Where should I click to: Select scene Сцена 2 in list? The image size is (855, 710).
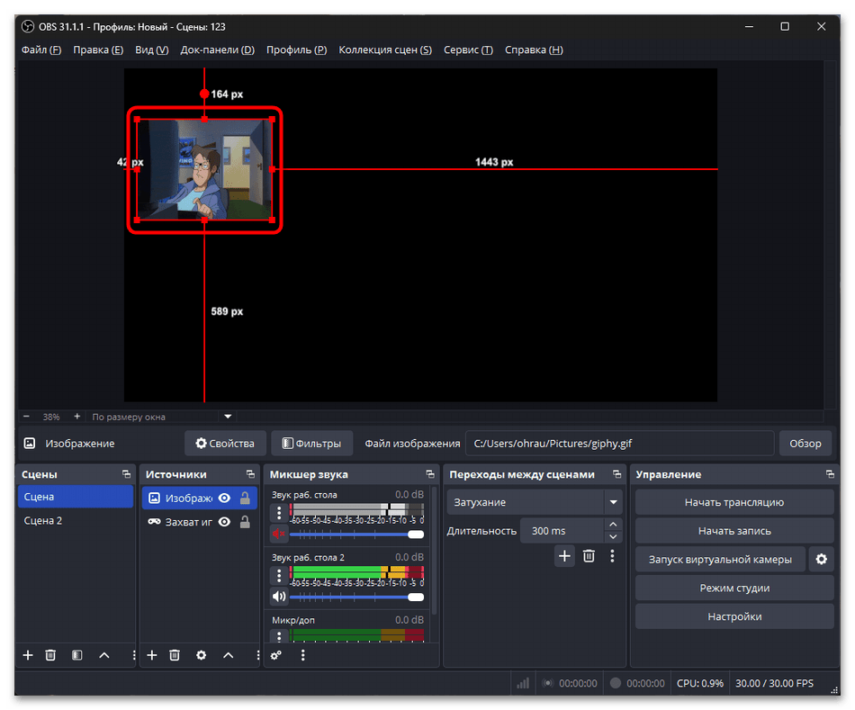click(x=76, y=521)
